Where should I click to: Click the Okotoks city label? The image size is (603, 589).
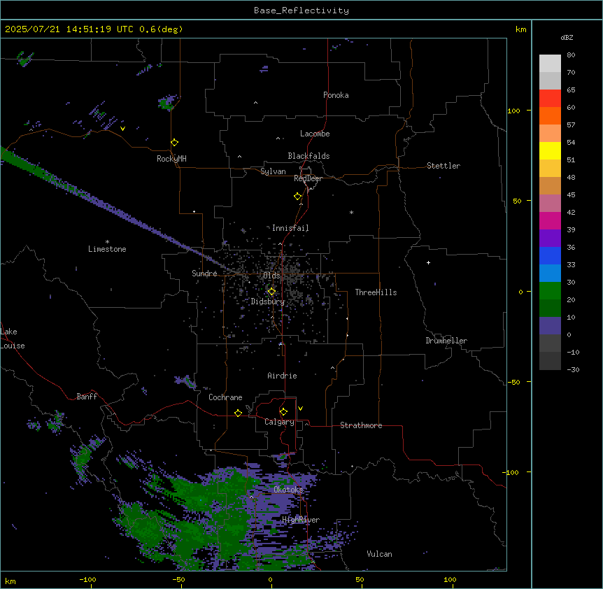[x=288, y=490]
